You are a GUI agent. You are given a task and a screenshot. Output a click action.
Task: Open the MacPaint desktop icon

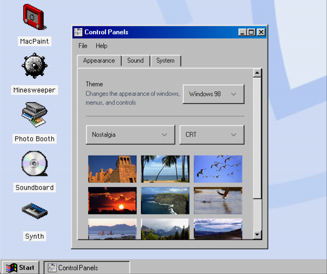[x=35, y=17]
